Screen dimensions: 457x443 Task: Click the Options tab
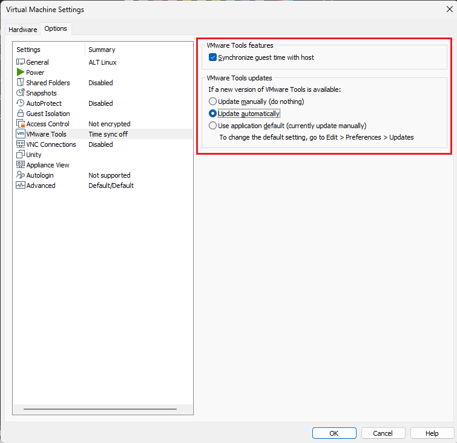[x=56, y=29]
